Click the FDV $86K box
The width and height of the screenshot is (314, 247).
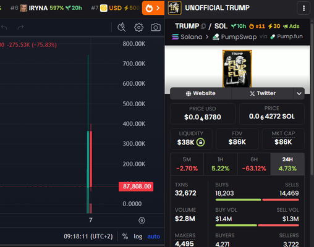pos(237,139)
